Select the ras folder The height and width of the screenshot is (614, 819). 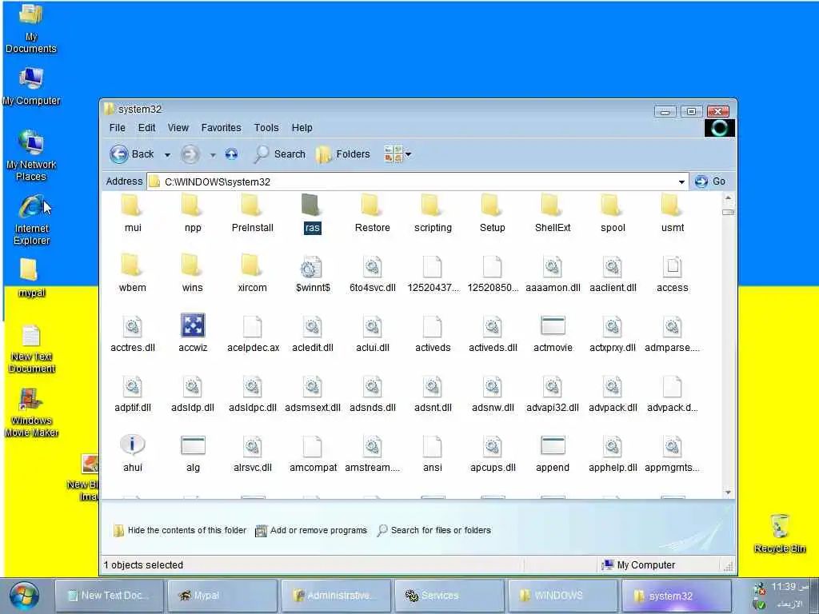click(313, 214)
